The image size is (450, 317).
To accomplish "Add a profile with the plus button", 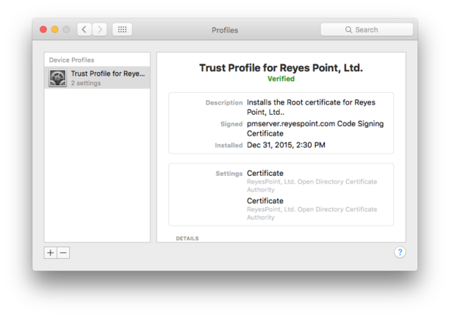I will point(50,253).
